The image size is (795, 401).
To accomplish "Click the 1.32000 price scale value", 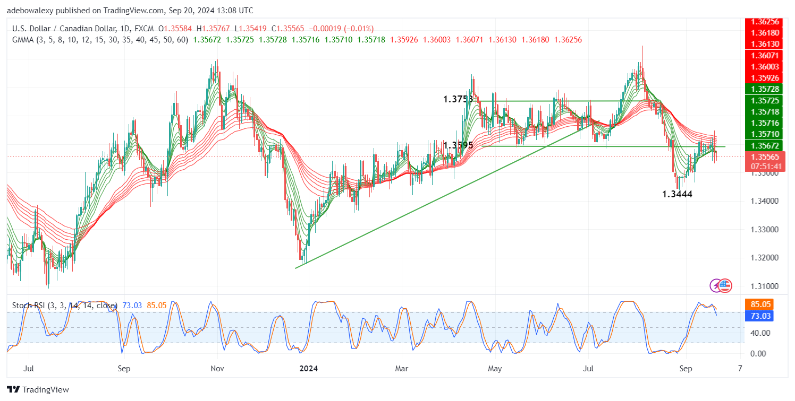I will click(764, 258).
